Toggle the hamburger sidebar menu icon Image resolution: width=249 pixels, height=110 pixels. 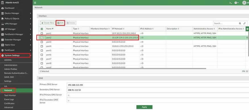[35, 3]
